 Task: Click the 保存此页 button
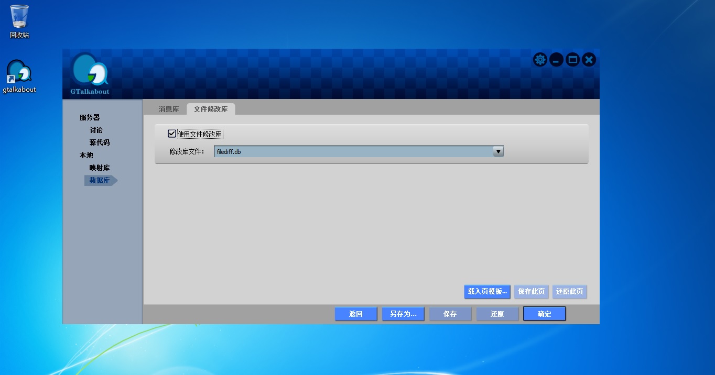pos(531,292)
